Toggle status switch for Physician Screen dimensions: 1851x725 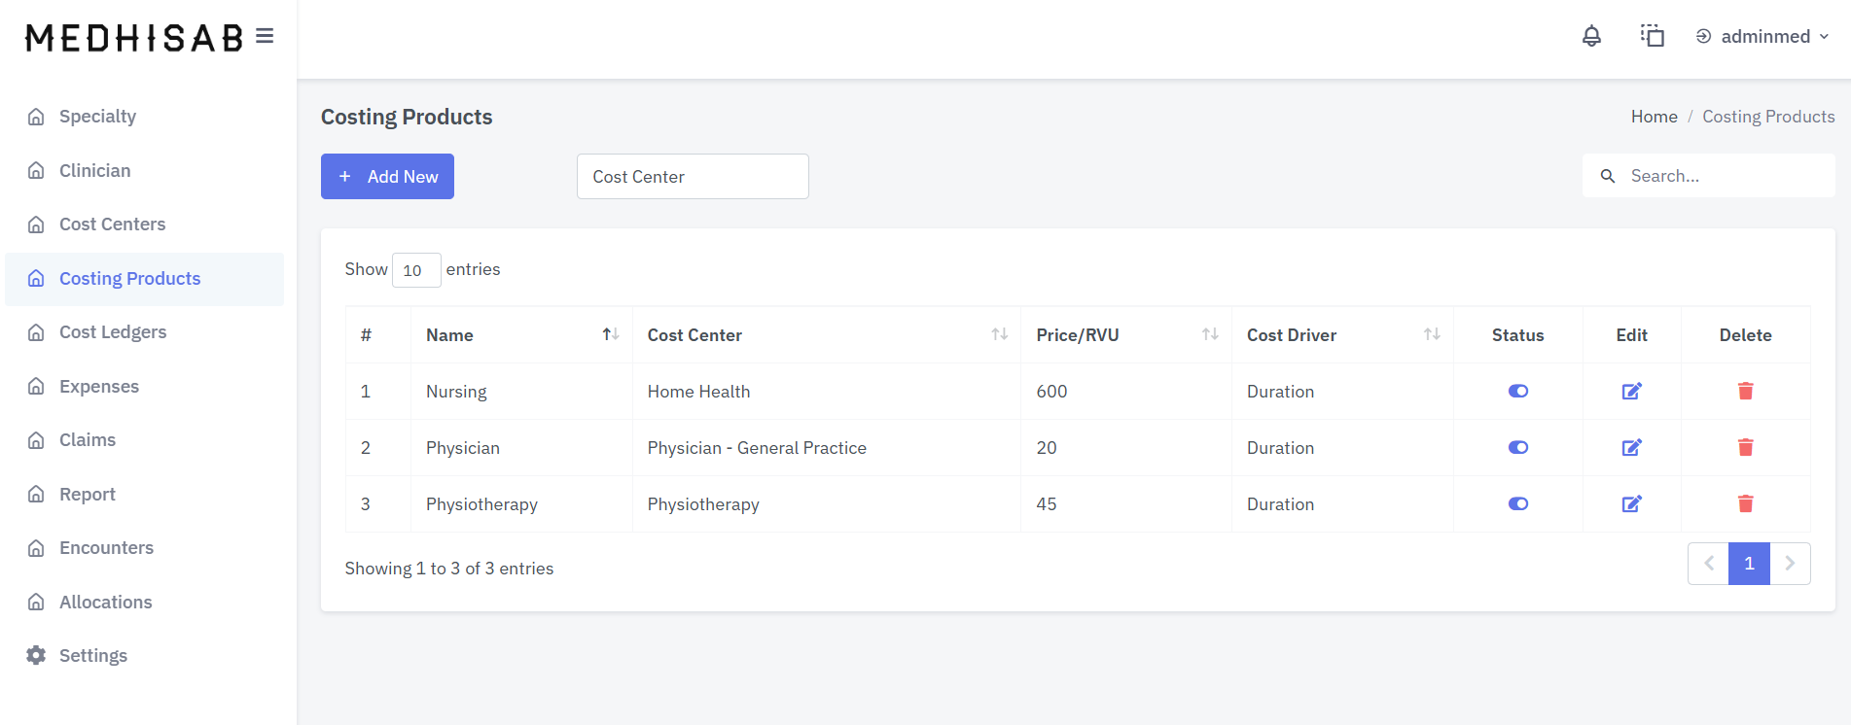[1517, 448]
